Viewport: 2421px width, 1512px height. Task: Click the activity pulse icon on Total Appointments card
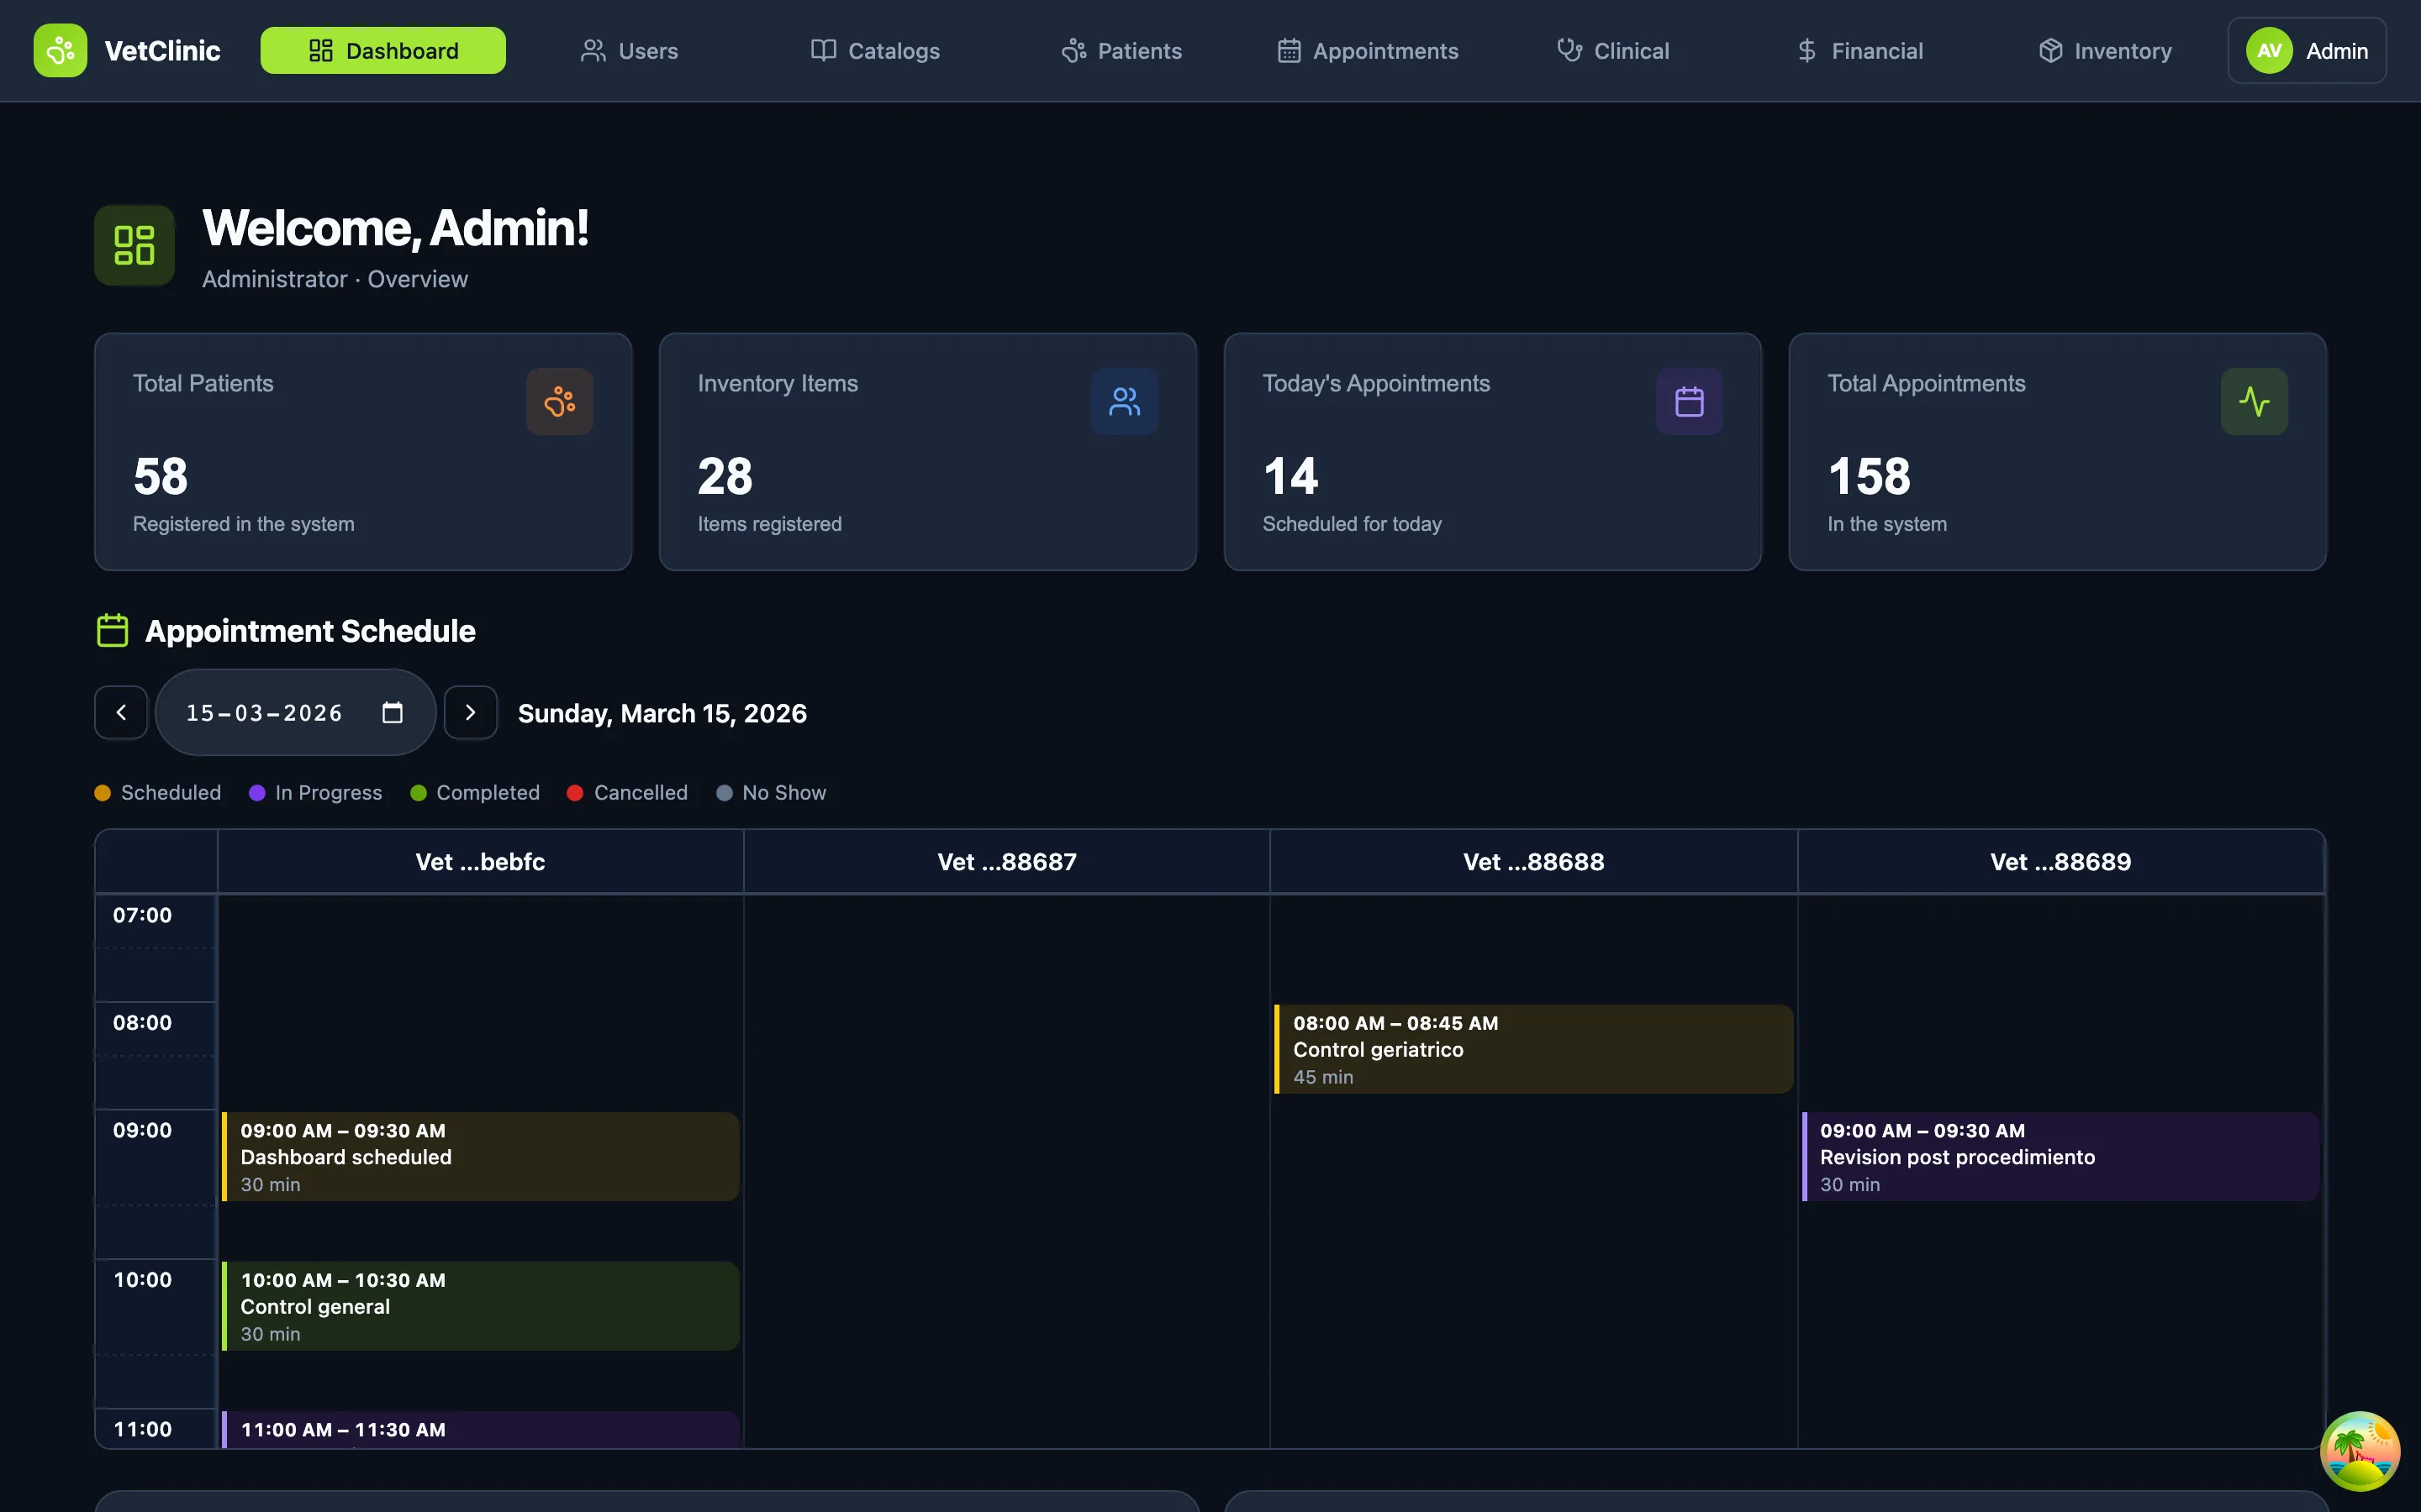coord(2254,402)
